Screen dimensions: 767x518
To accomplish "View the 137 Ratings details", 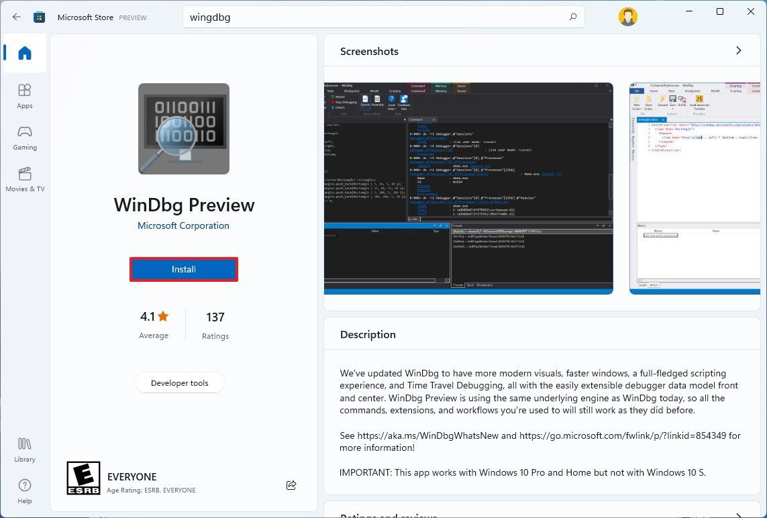I will 215,324.
